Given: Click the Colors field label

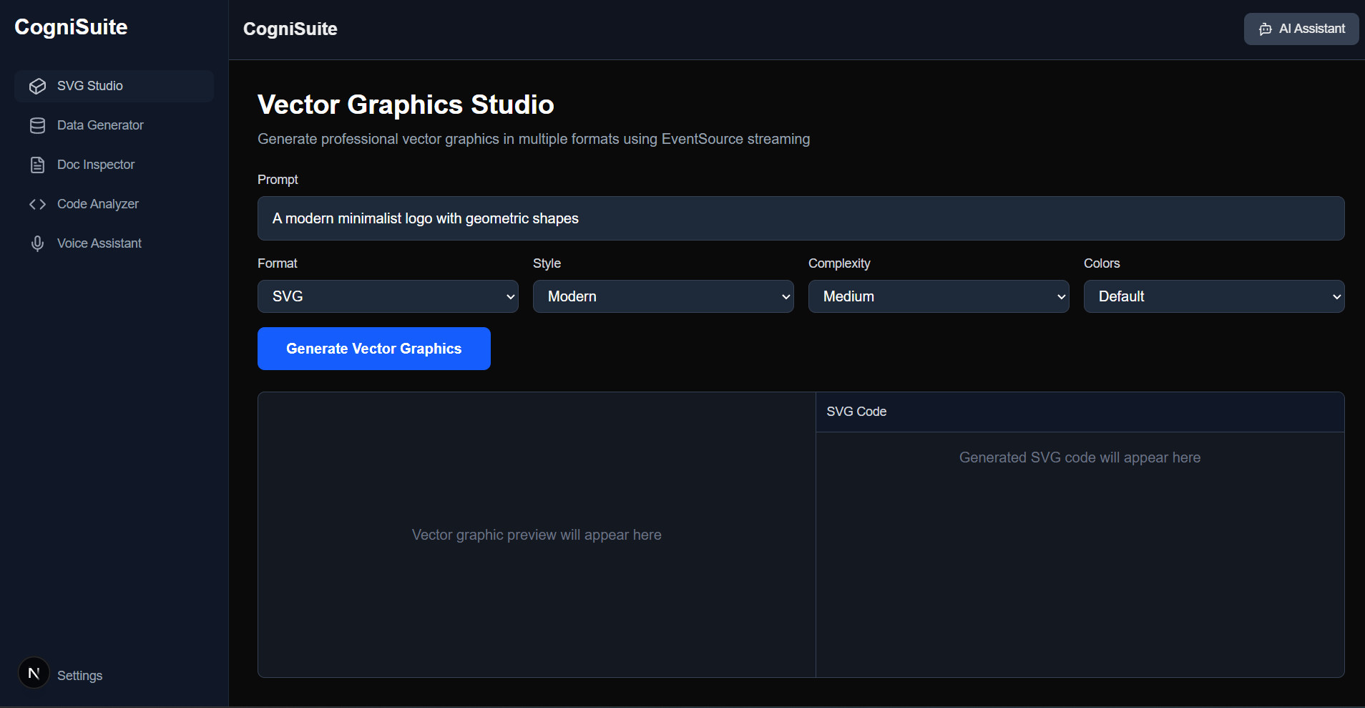Looking at the screenshot, I should (1102, 263).
